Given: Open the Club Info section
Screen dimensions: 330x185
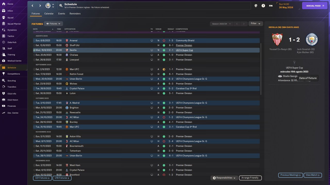Looking at the screenshot, I should click(x=14, y=94).
